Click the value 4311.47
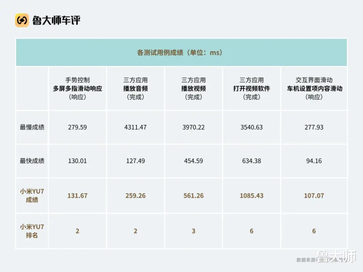363x272 pixels. 136,127
